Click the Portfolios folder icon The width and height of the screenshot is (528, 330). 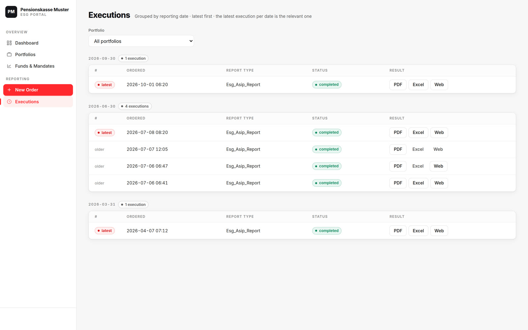[x=9, y=54]
